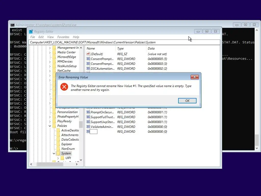Collapse the Policies tree node

tap(50, 126)
